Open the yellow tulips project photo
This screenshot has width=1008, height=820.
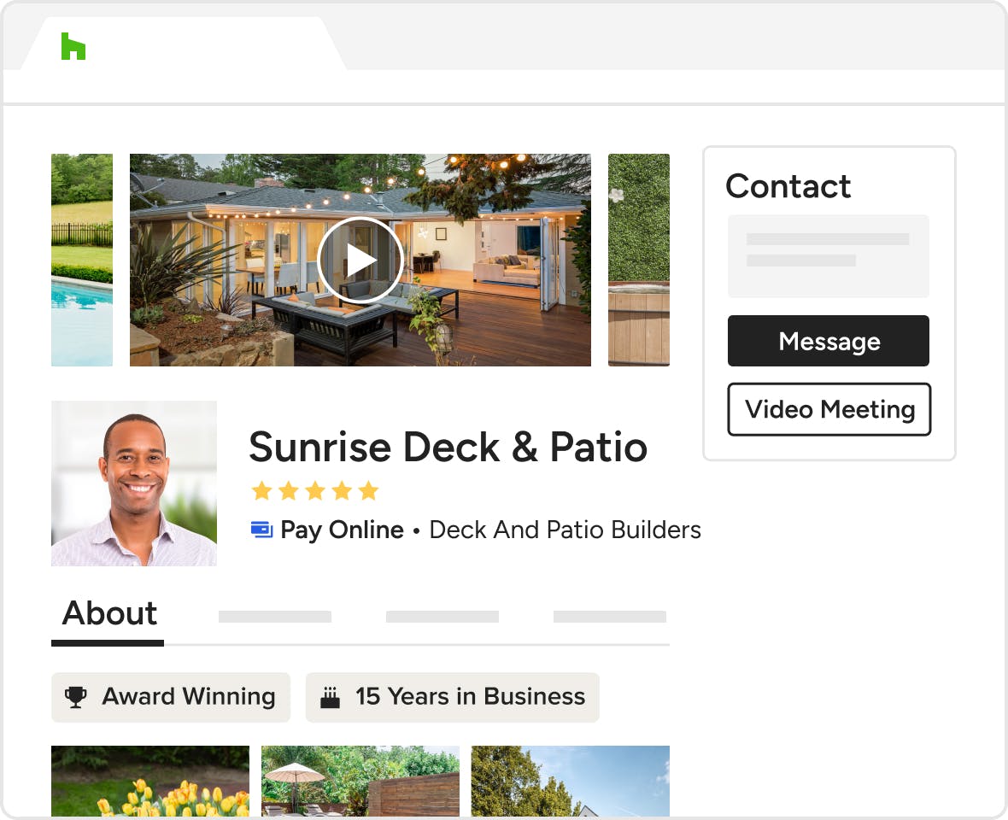tap(150, 780)
